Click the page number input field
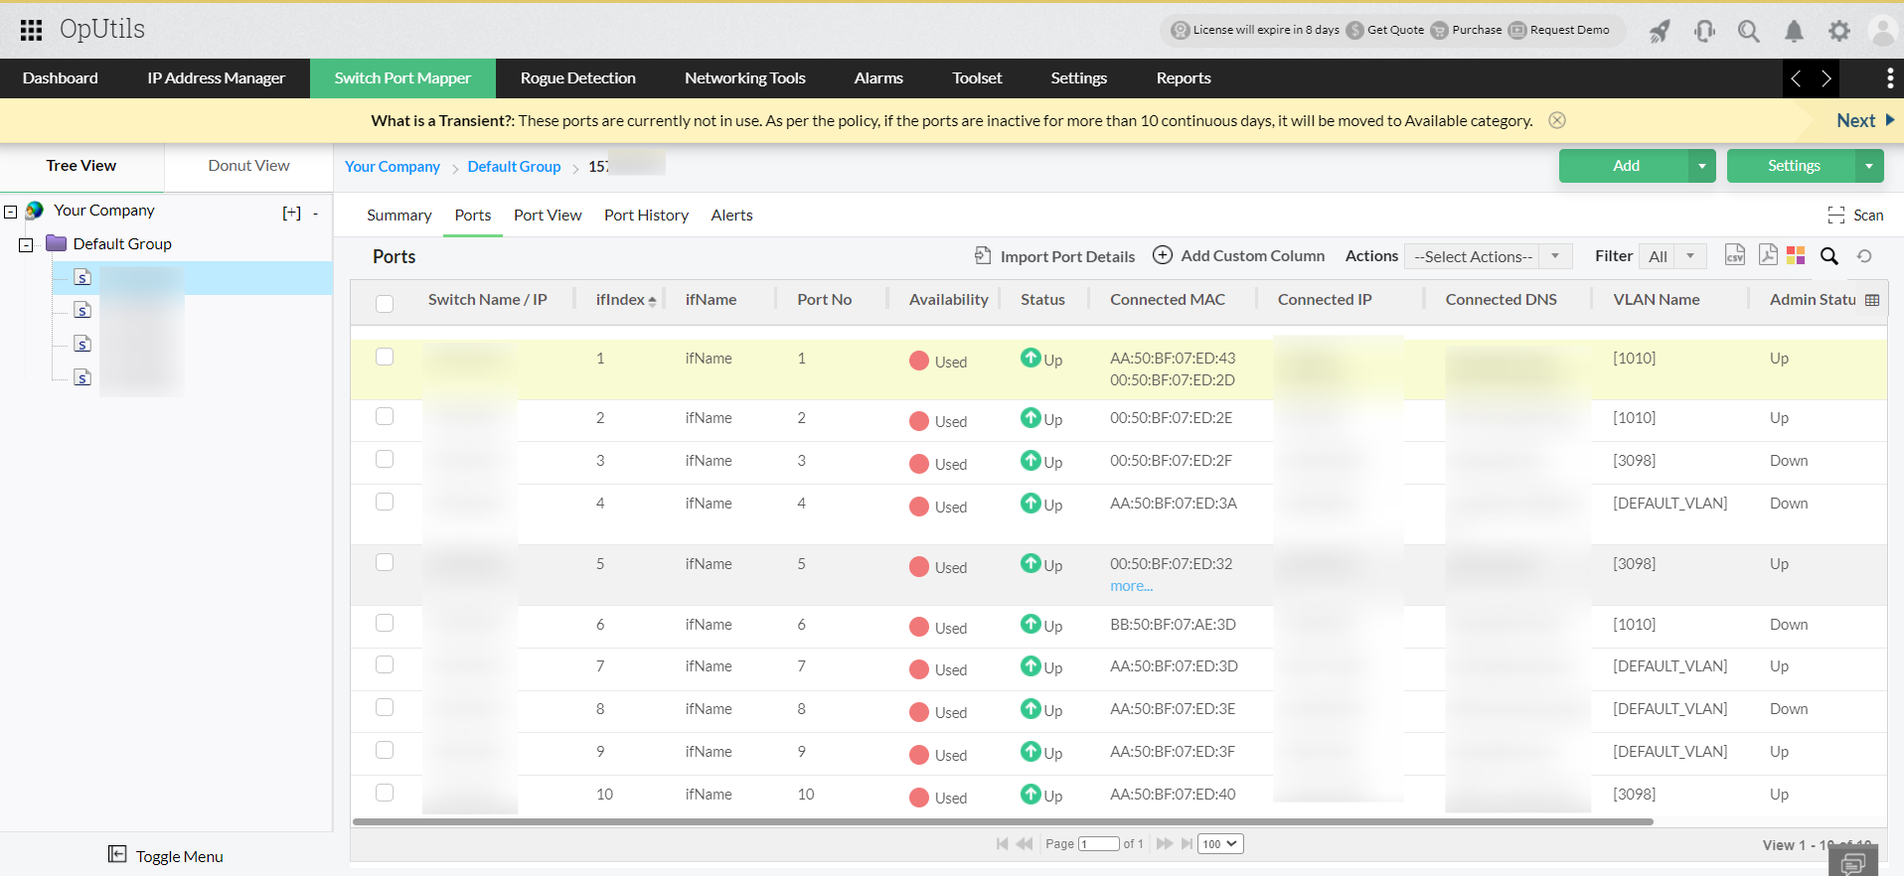 [1098, 844]
